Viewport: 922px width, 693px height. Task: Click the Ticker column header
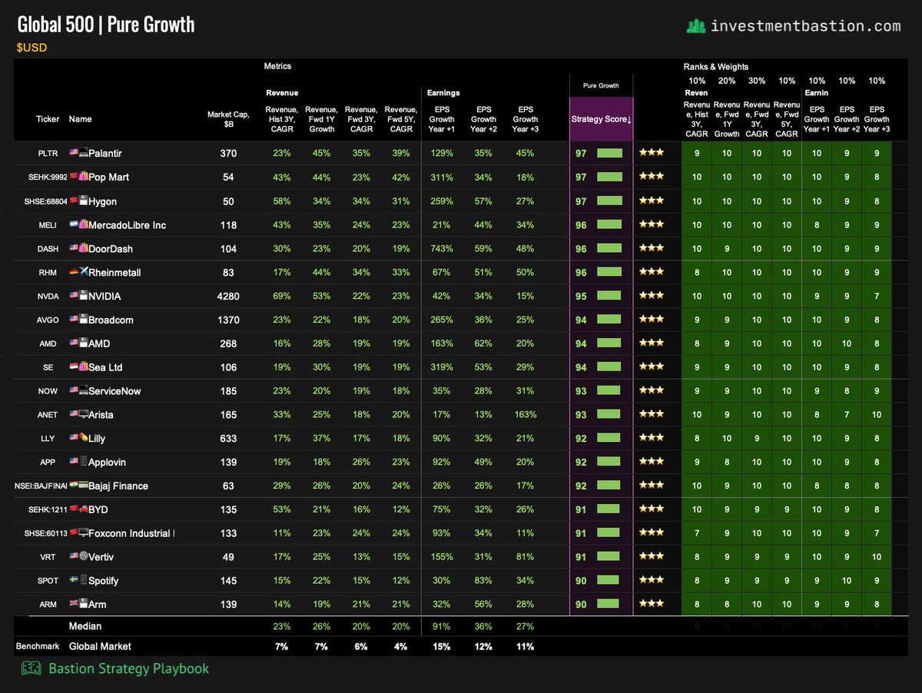48,119
